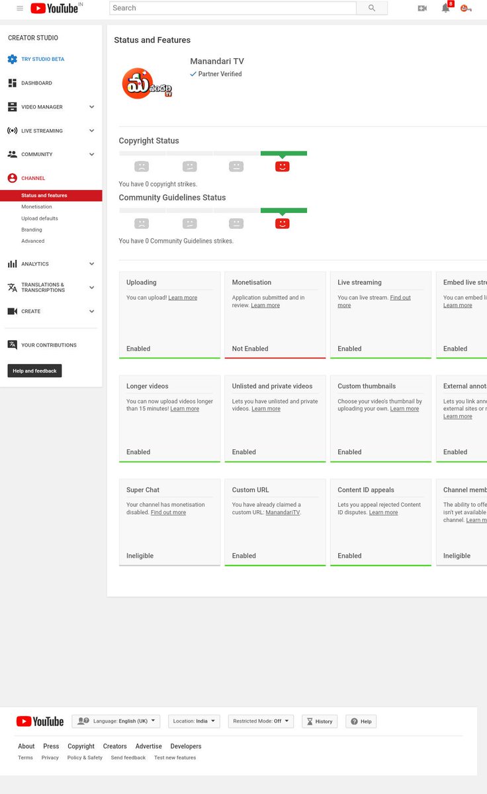Open the Location: India dropdown
The height and width of the screenshot is (794, 487).
(x=194, y=721)
